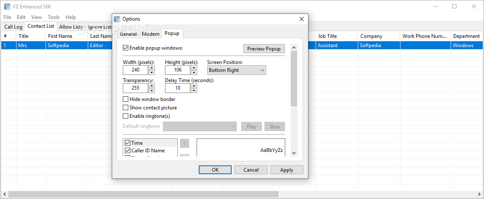Close the Options dialog
484x199 pixels.
pos(302,19)
